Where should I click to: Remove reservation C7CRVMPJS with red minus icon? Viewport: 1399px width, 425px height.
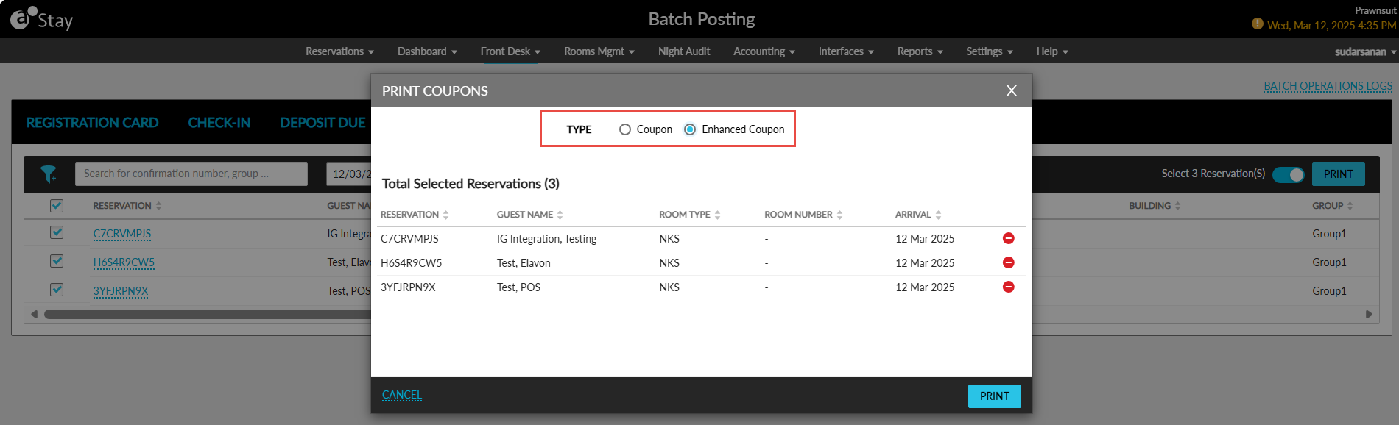[x=1009, y=238]
